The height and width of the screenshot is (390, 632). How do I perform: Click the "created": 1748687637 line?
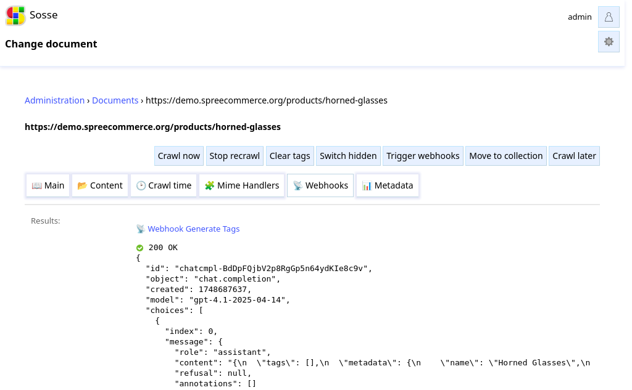[x=199, y=290]
